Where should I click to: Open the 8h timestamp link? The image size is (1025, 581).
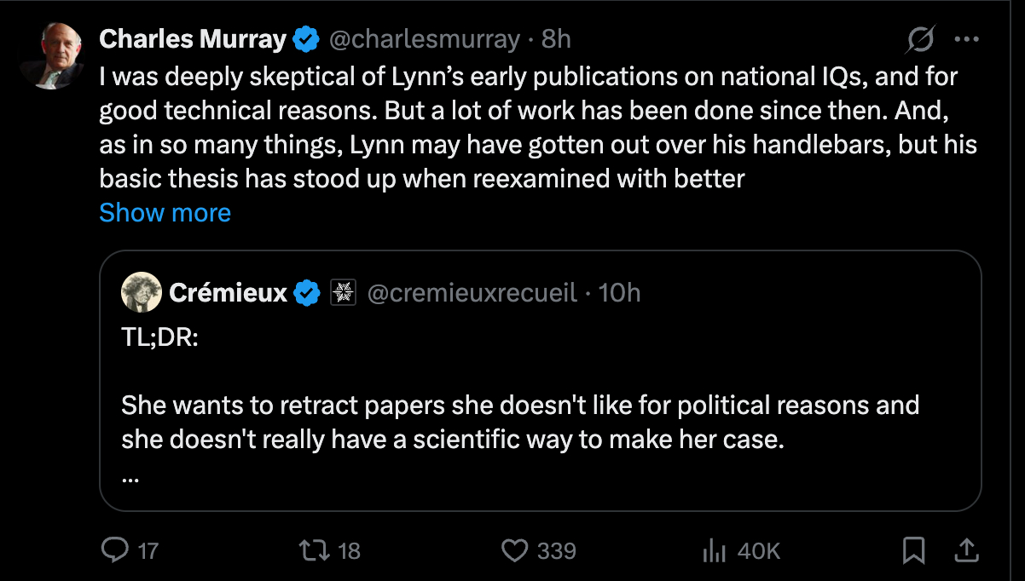556,38
